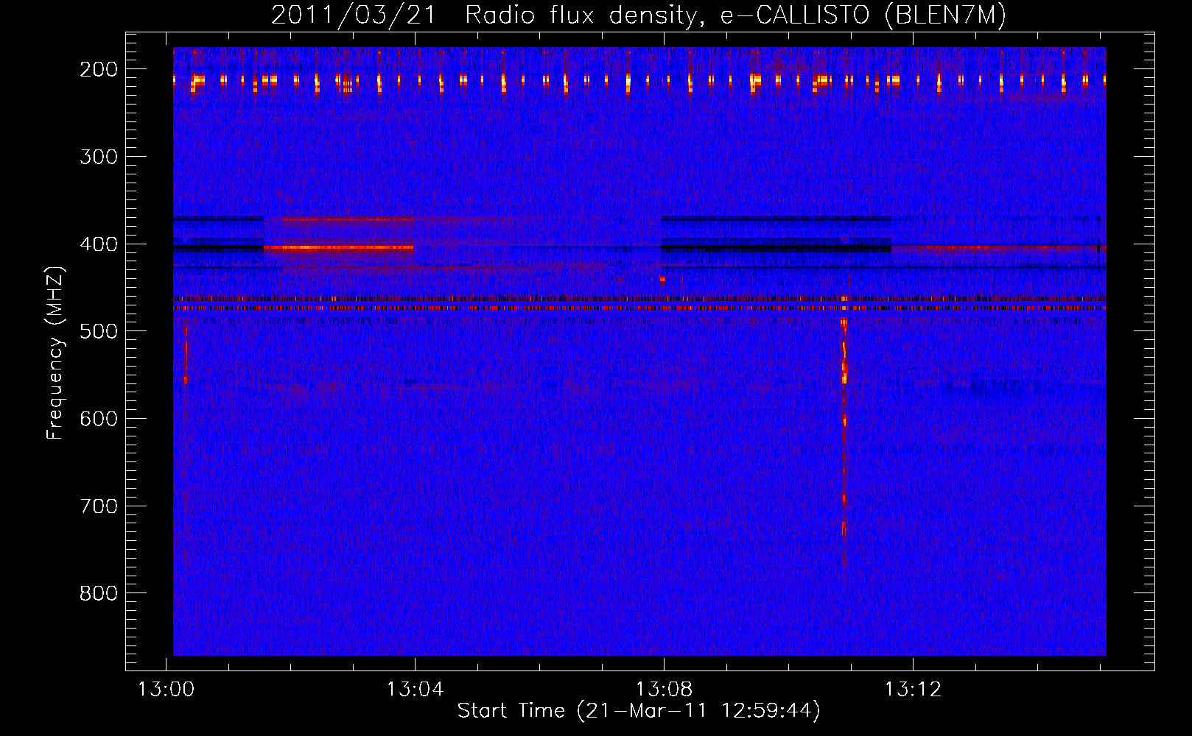Click the 200 frequency tick label
Screen dimensions: 1192x736
[x=99, y=69]
